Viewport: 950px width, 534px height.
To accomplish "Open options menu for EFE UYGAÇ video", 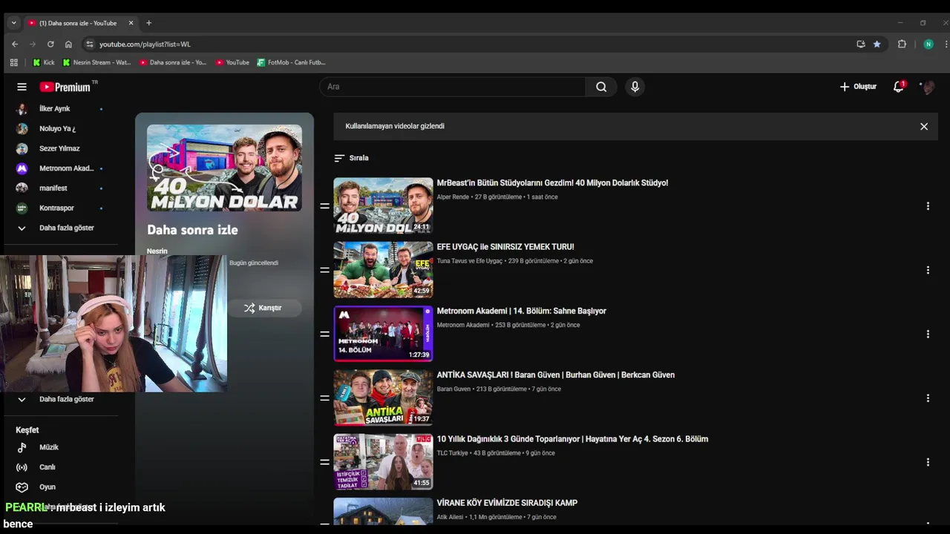I will 928,270.
